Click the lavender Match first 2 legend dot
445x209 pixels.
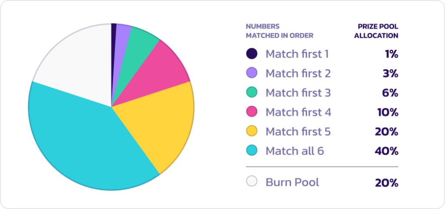[252, 73]
